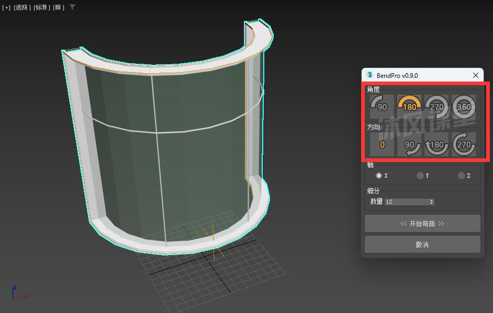Set bend direction to 90 degrees
The image size is (493, 313).
(x=409, y=144)
